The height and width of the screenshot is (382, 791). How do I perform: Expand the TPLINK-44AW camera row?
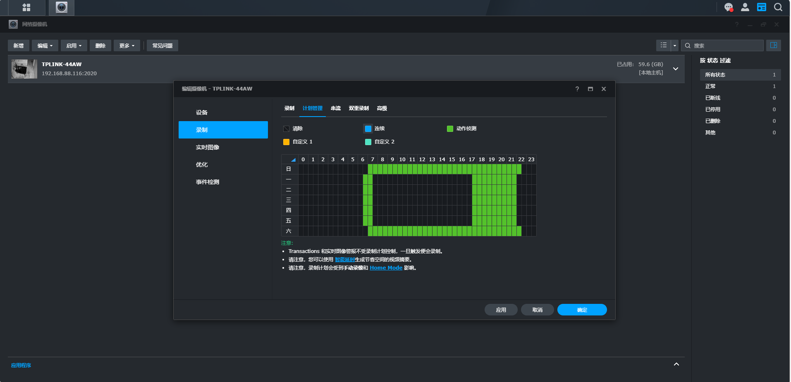coord(676,69)
